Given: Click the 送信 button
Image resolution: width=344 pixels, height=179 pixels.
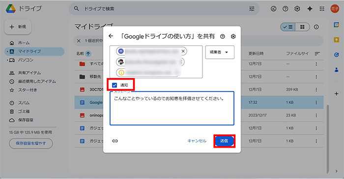Looking at the screenshot, I should pos(224,141).
